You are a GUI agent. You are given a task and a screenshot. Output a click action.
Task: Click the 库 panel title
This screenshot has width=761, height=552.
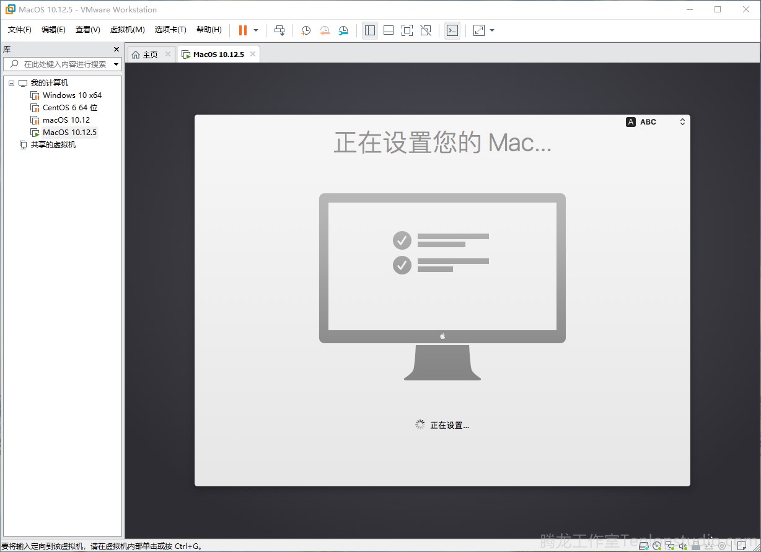click(7, 49)
